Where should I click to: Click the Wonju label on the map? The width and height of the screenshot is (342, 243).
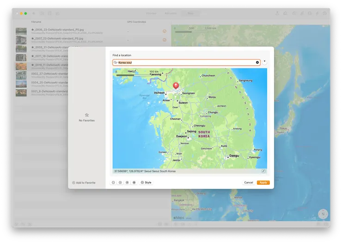[212, 97]
